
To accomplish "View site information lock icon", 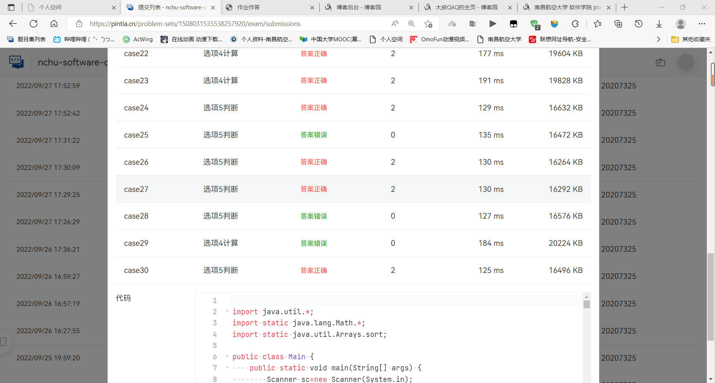I will click(79, 24).
